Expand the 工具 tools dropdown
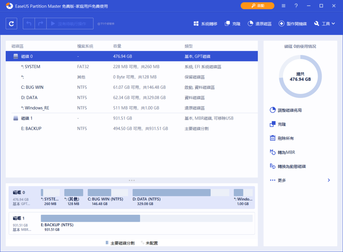 pyautogui.click(x=325, y=24)
